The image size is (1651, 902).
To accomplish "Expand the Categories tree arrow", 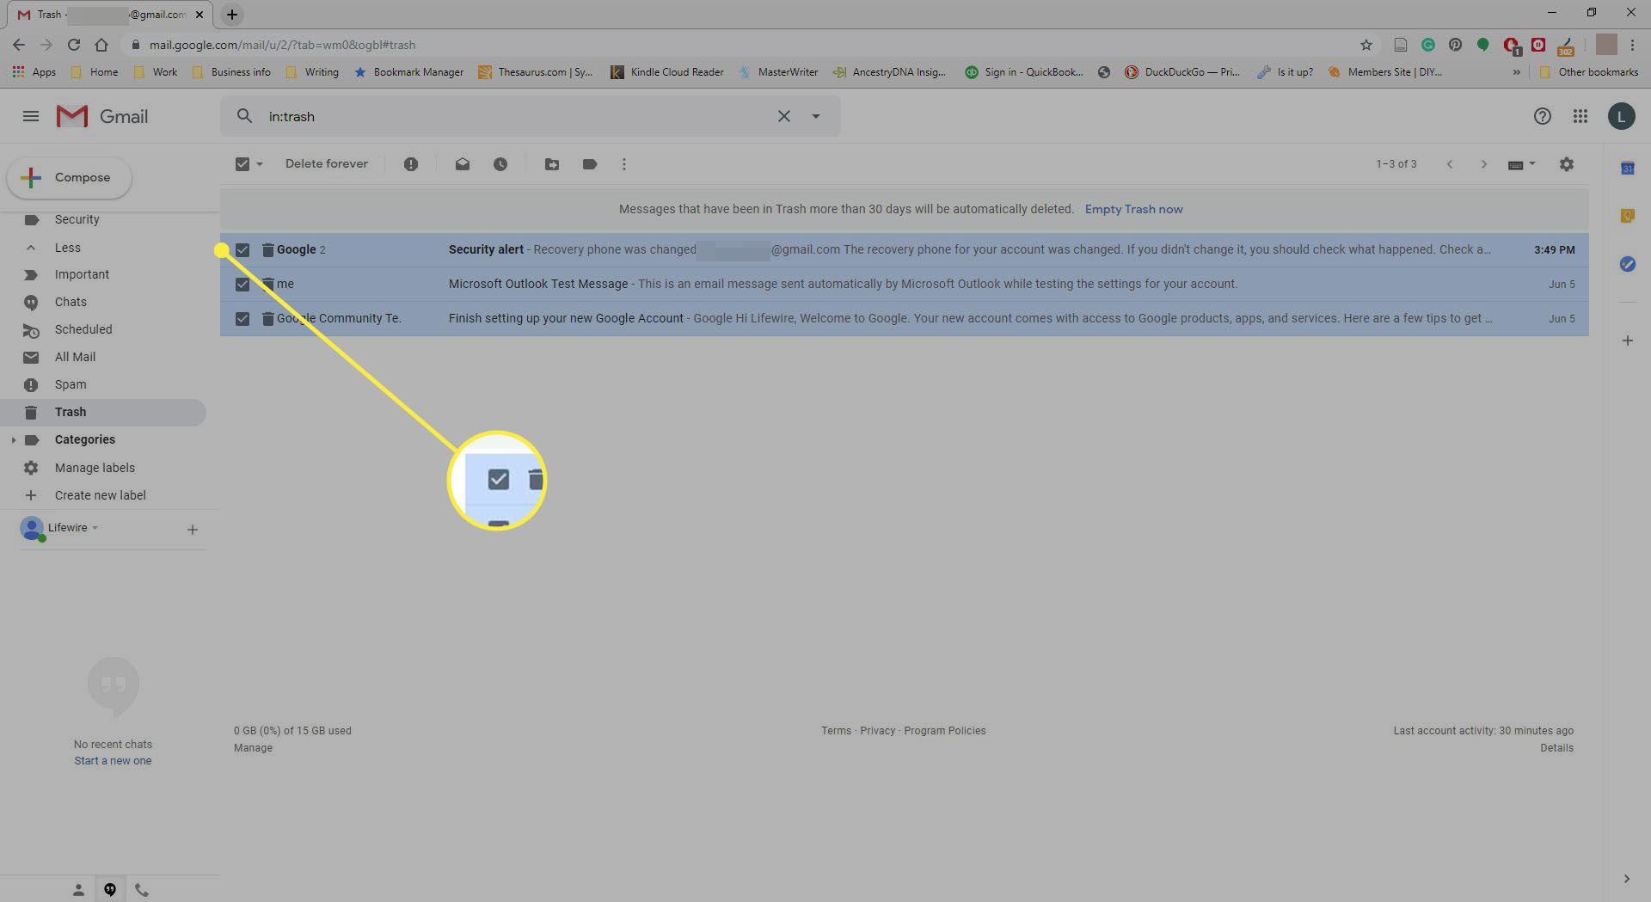I will click(13, 440).
